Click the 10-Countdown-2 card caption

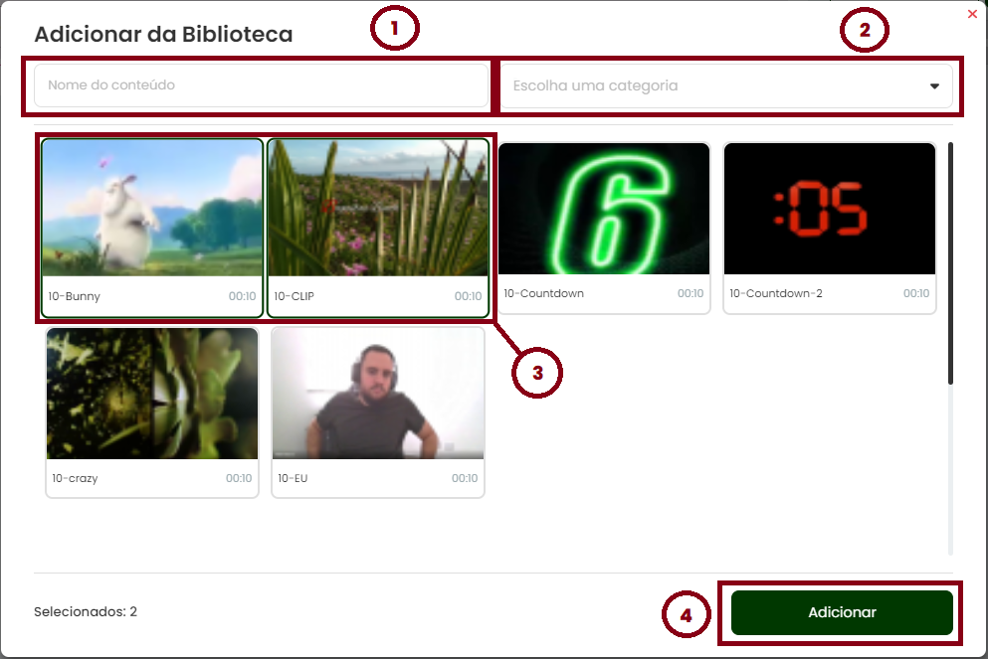tap(776, 293)
